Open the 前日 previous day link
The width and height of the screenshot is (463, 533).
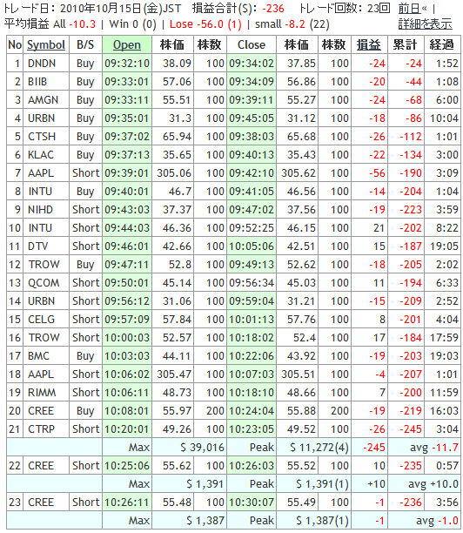[409, 8]
